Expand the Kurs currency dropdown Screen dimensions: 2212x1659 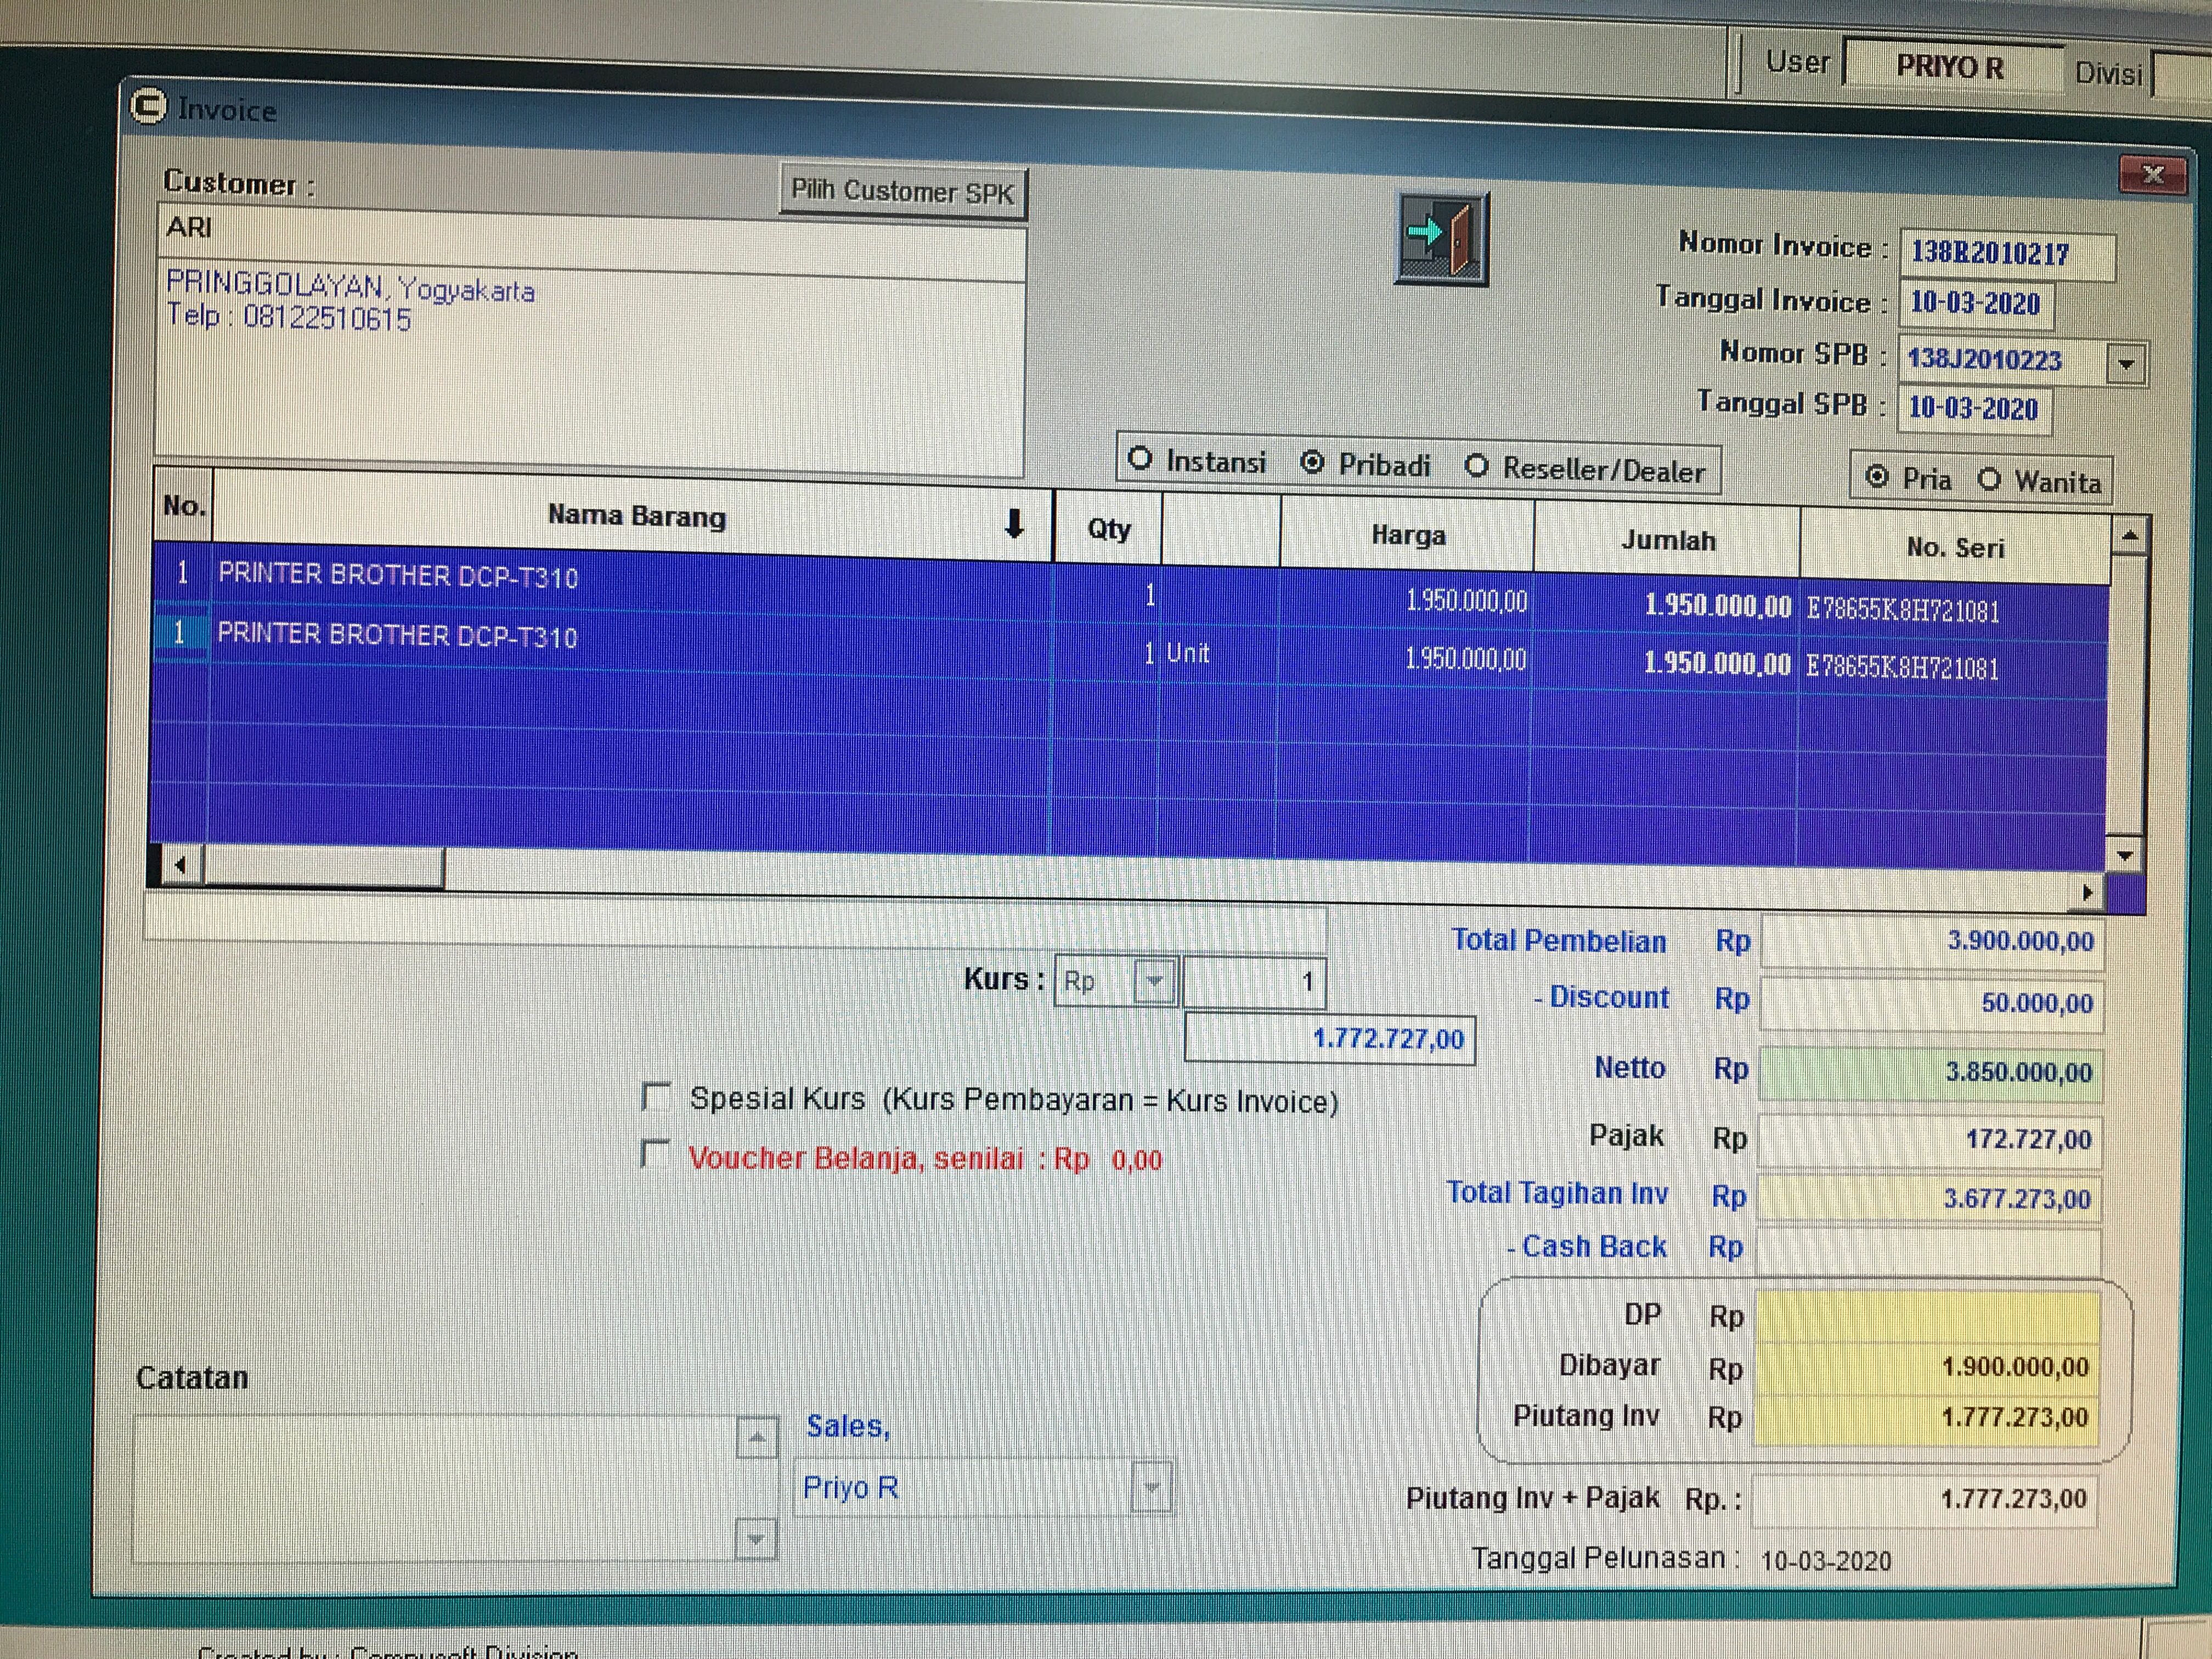tap(1155, 981)
